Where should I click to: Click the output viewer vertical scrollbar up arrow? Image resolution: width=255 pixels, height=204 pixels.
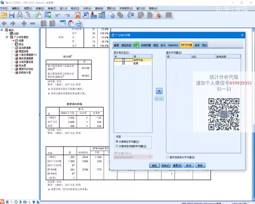click(253, 30)
